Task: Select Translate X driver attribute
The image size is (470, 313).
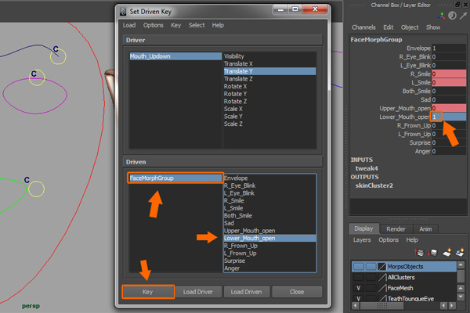Action: [x=269, y=64]
